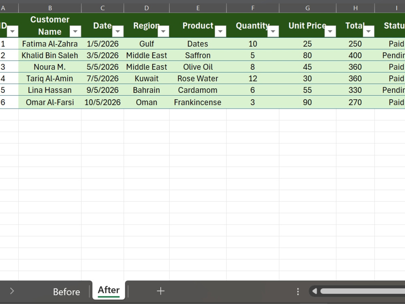Select unit price cell showing 80
Viewport: 405px width, 304px height.
(x=308, y=55)
